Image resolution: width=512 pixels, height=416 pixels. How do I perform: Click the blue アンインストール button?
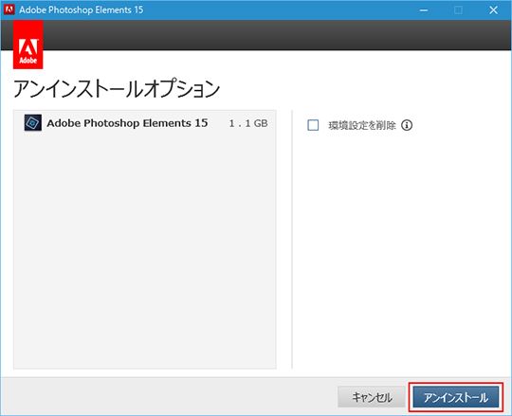coord(456,397)
